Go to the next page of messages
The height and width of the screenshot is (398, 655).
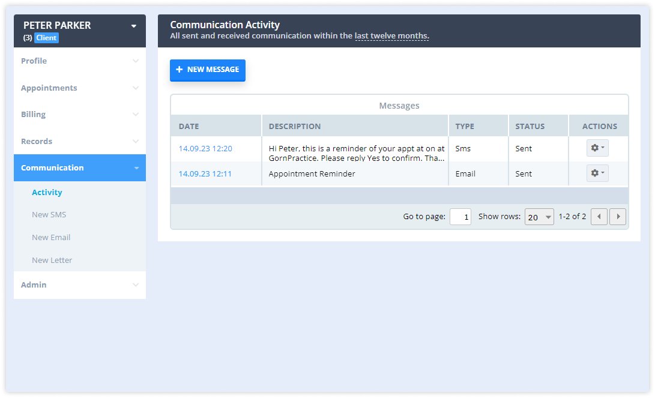point(618,217)
